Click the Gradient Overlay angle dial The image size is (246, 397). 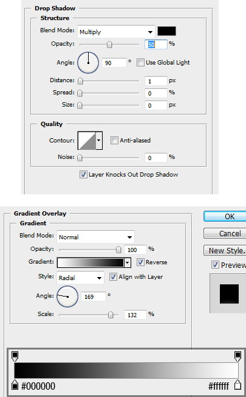pyautogui.click(x=67, y=297)
